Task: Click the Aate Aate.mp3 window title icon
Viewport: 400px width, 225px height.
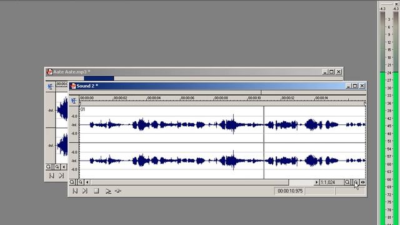Action: tap(49, 72)
